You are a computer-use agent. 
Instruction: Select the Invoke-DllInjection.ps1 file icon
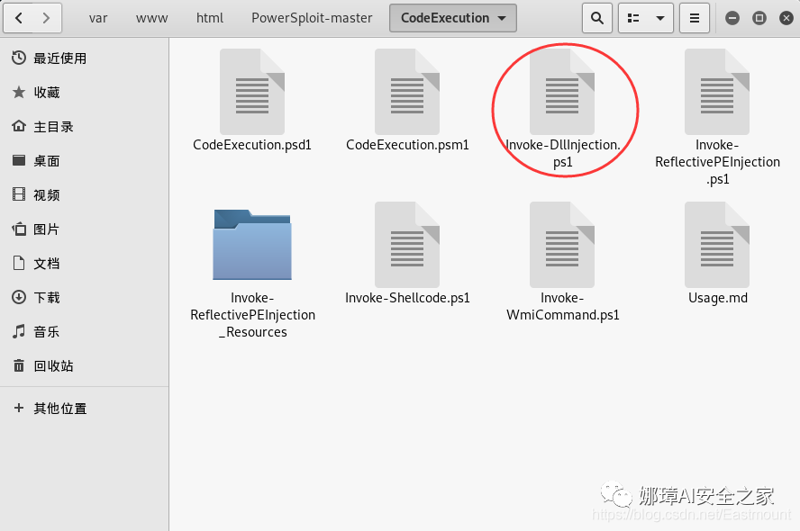tap(562, 92)
